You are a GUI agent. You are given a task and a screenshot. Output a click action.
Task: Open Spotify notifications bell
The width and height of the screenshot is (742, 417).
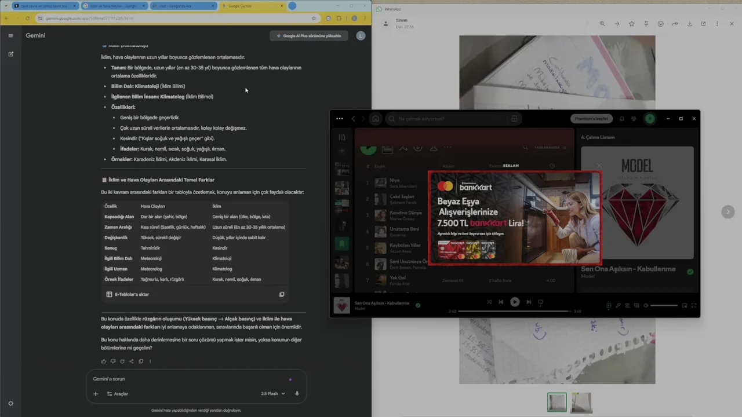click(622, 119)
